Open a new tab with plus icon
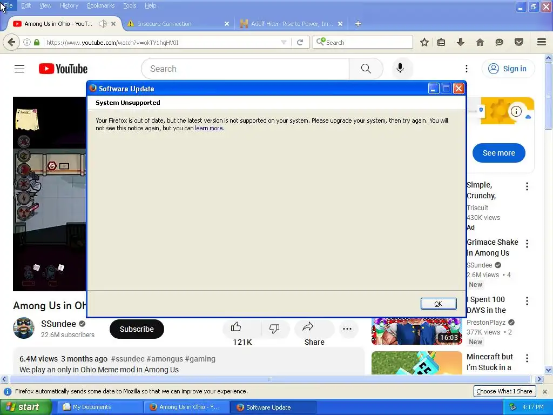The image size is (553, 415). pyautogui.click(x=358, y=24)
